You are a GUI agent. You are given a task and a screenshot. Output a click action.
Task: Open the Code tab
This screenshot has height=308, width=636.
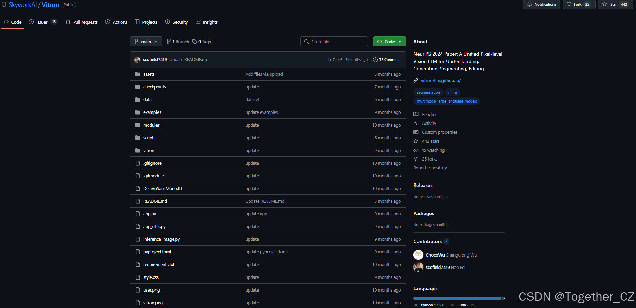[x=13, y=22]
